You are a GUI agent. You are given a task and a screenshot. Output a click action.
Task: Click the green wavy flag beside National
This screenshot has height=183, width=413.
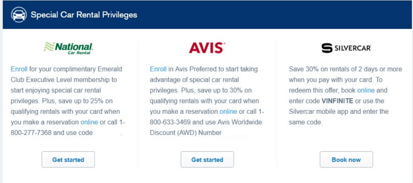(x=49, y=46)
